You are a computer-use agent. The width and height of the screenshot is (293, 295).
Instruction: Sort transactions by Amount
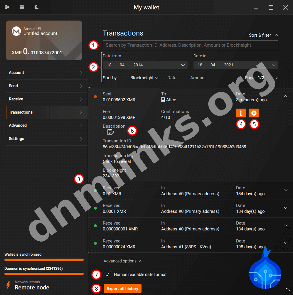click(198, 78)
